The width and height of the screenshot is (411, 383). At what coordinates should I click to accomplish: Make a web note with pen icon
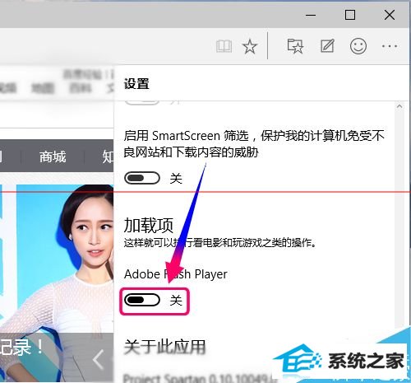(327, 46)
